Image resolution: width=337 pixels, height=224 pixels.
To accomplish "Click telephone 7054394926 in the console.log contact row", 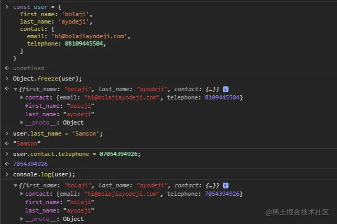I will pyautogui.click(x=222, y=194).
